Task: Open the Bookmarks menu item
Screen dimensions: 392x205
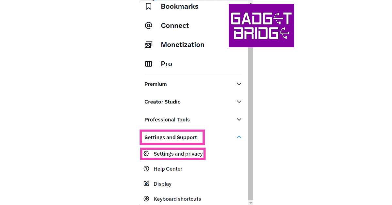Action: (x=179, y=7)
